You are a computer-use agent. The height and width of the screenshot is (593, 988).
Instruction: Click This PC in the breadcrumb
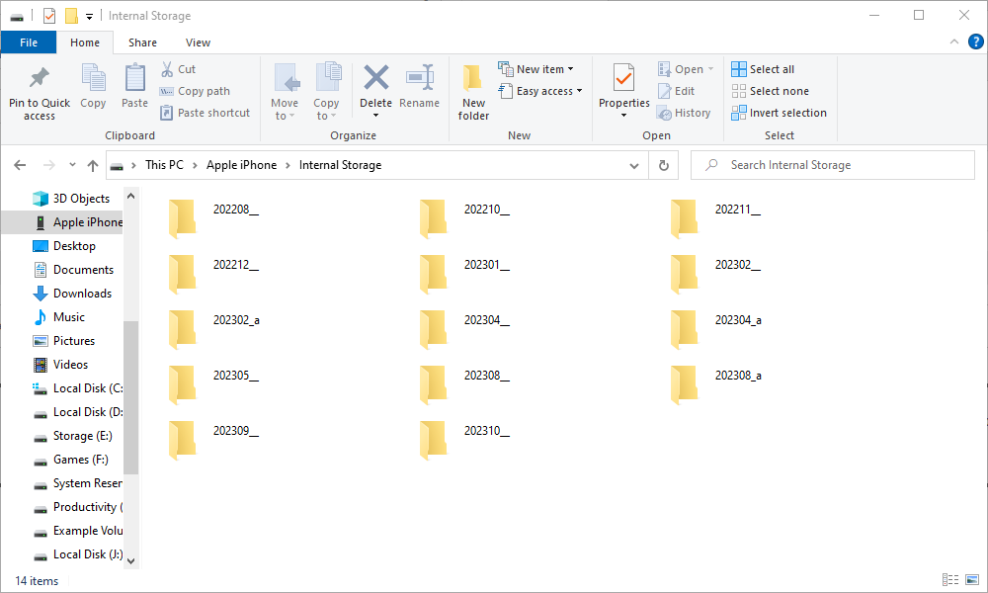tap(164, 165)
